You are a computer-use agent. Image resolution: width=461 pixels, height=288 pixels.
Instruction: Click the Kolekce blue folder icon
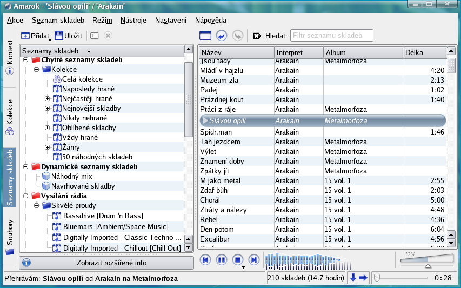[46, 69]
